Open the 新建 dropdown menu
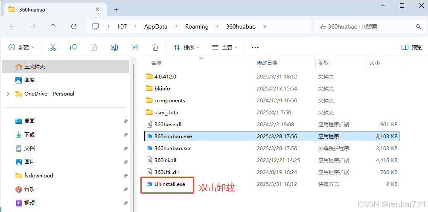 pos(22,47)
